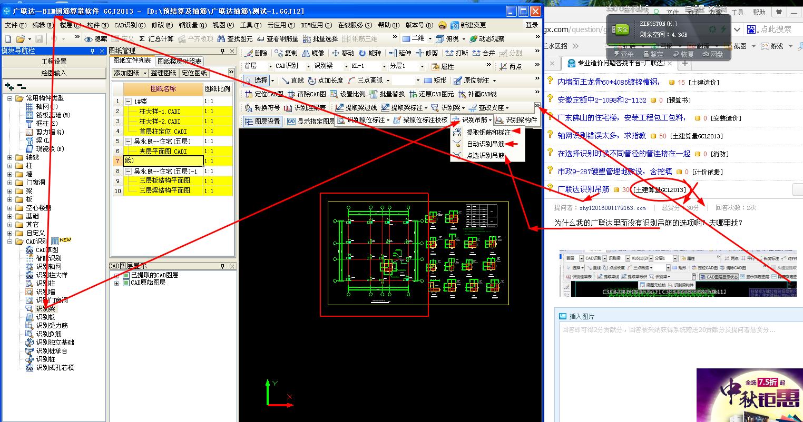This screenshot has width=803, height=422.
Task: Click the 直线 line drawing tool
Action: 292,81
